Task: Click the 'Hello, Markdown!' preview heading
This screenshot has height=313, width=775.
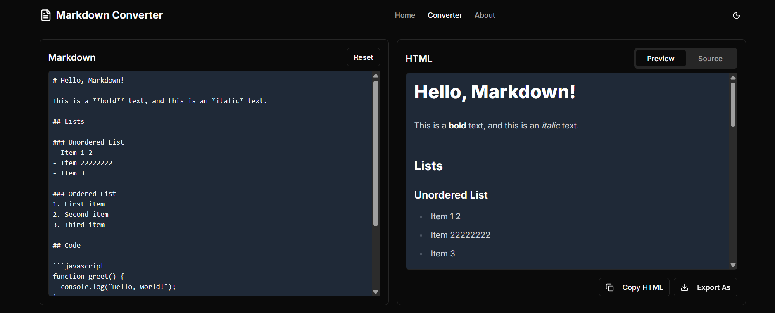Action: tap(494, 92)
